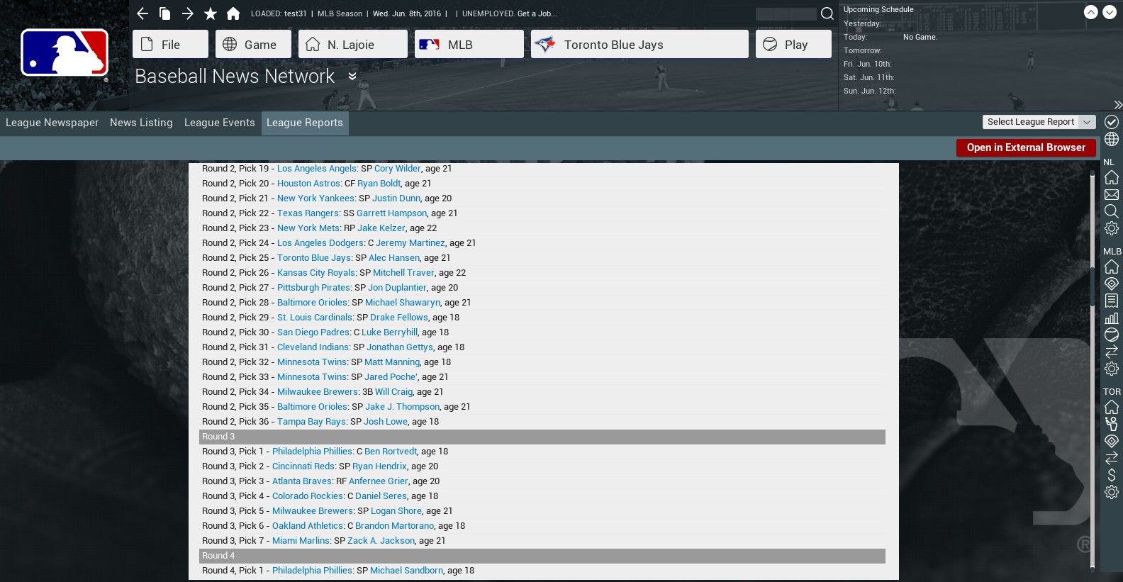Open the Game menu

coord(253,44)
